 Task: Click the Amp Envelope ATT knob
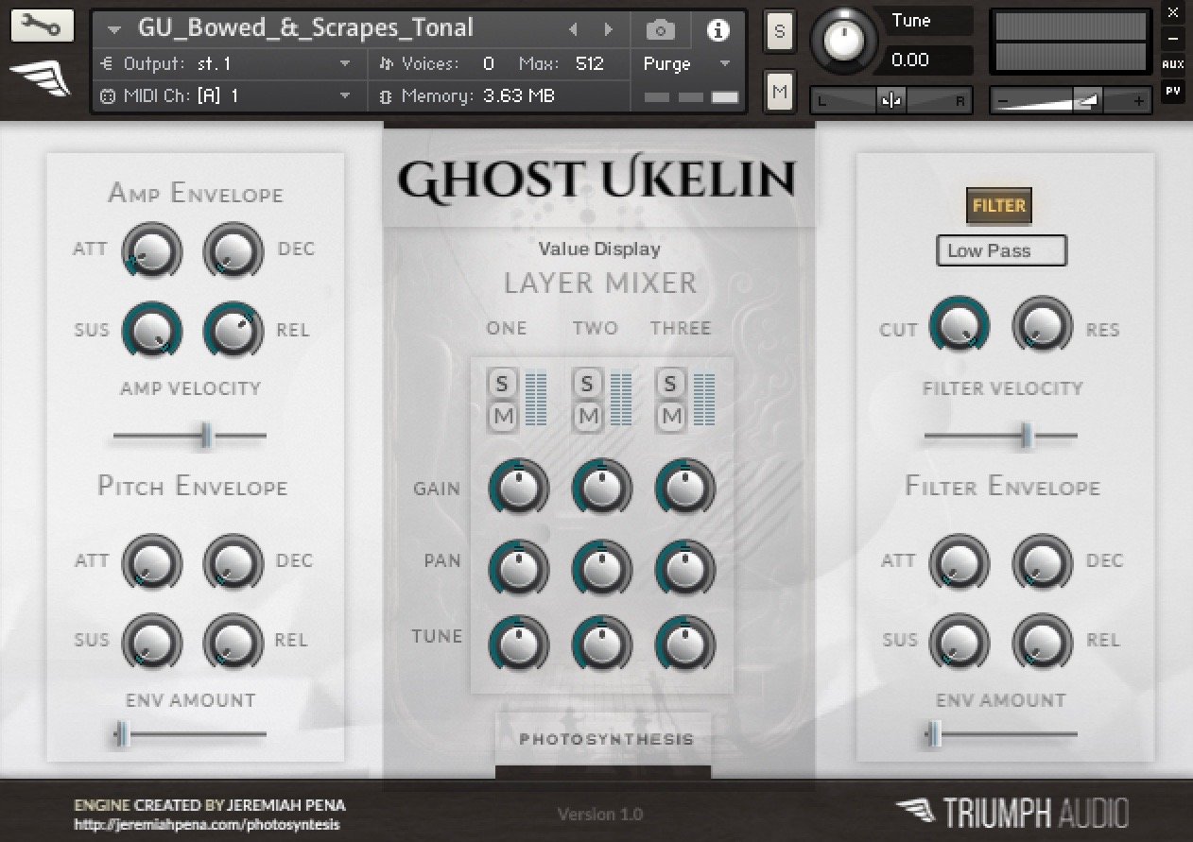point(152,252)
